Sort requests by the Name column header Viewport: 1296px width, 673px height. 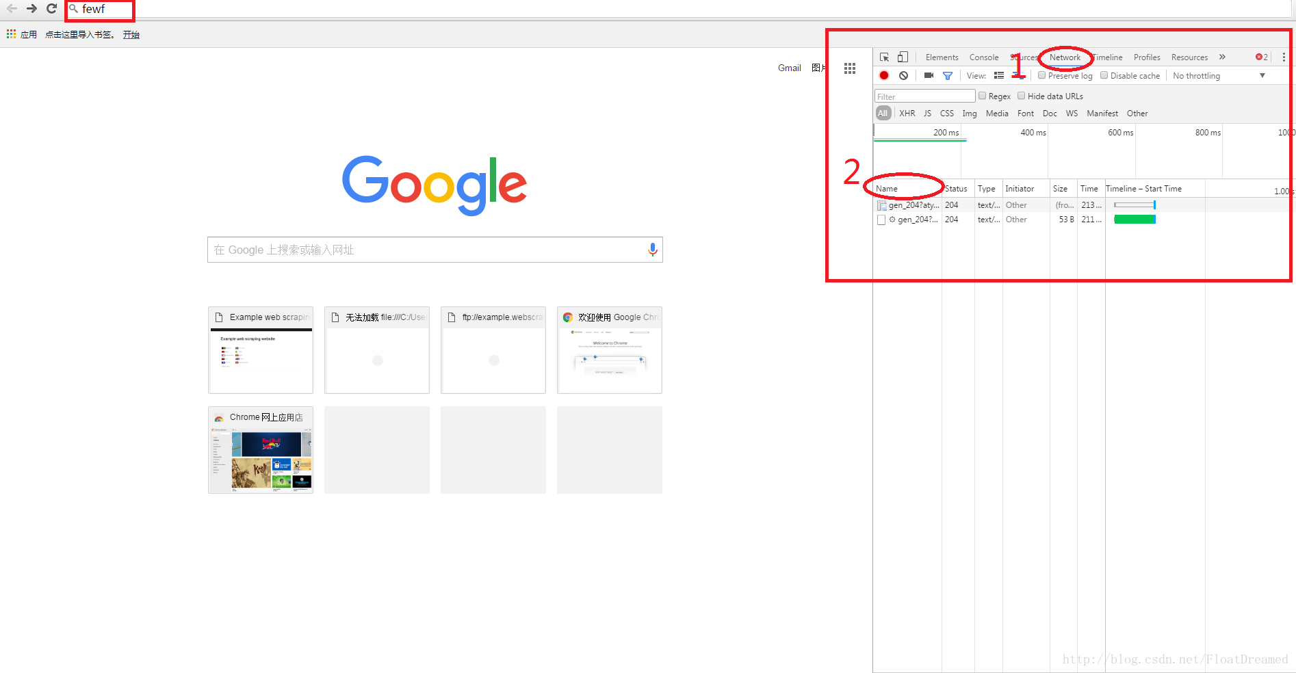pyautogui.click(x=907, y=189)
